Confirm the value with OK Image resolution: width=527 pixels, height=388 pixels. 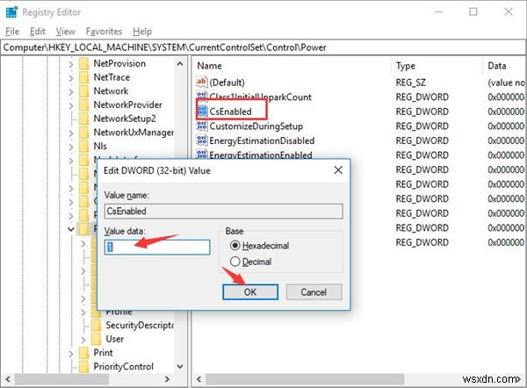[x=250, y=292]
